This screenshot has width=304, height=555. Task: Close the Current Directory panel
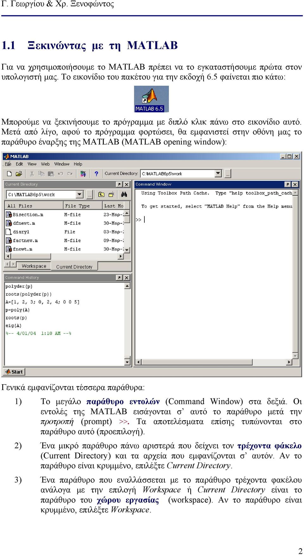pyautogui.click(x=126, y=184)
